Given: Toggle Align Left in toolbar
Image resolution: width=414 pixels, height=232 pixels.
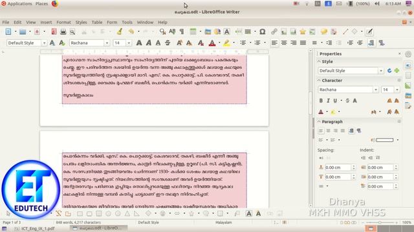Looking at the screenshot, I should point(274,43).
